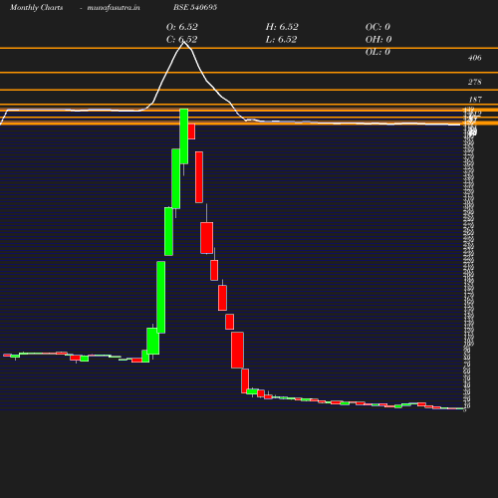Image resolution: width=498 pixels, height=498 pixels.
Task: Click the largest red candle near the chart bottom
Action: click(237, 350)
